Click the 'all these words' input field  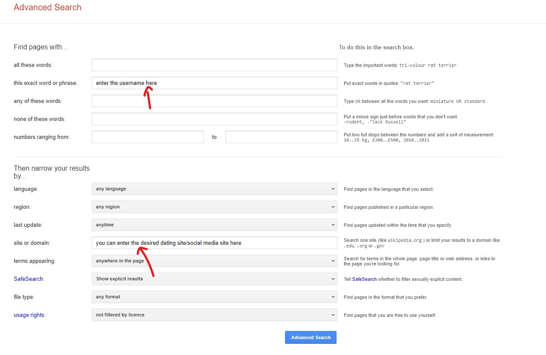click(x=214, y=65)
